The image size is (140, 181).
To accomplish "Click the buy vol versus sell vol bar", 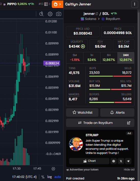I will point(110,89).
